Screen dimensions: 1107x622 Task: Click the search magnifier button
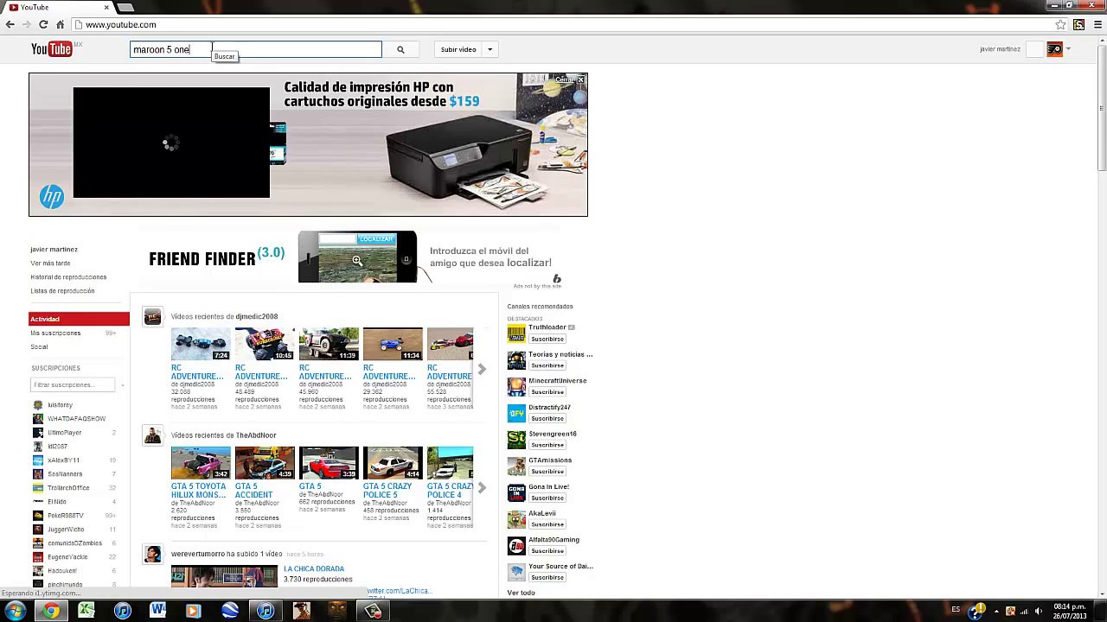point(400,49)
